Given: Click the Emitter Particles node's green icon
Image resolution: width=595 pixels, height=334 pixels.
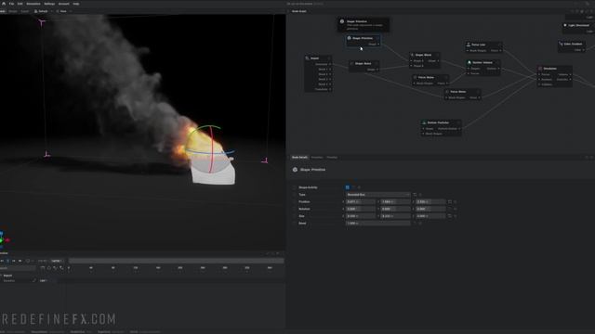Looking at the screenshot, I should [424, 122].
